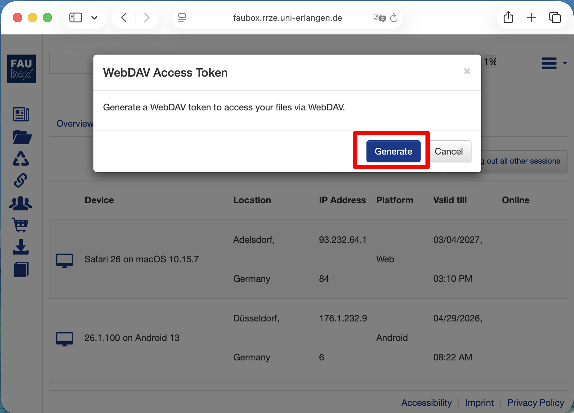Close the WebDAV Access Token dialog
Viewport: 574px width, 413px height.
(x=467, y=71)
